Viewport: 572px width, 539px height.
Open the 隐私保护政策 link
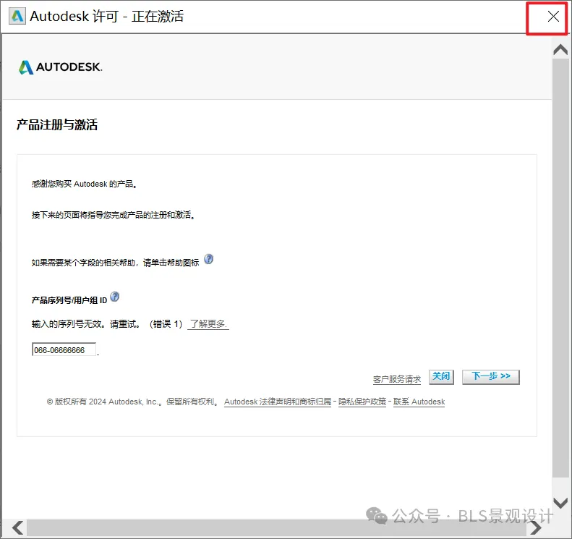tap(362, 402)
